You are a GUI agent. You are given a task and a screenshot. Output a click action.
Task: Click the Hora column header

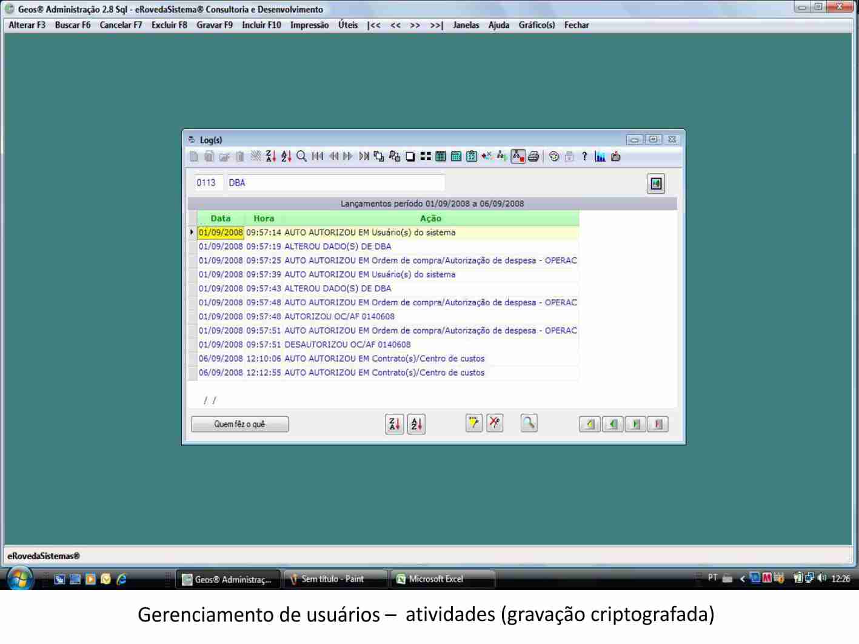pyautogui.click(x=264, y=218)
